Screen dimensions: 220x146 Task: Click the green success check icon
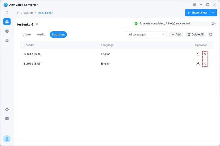pyautogui.click(x=136, y=24)
